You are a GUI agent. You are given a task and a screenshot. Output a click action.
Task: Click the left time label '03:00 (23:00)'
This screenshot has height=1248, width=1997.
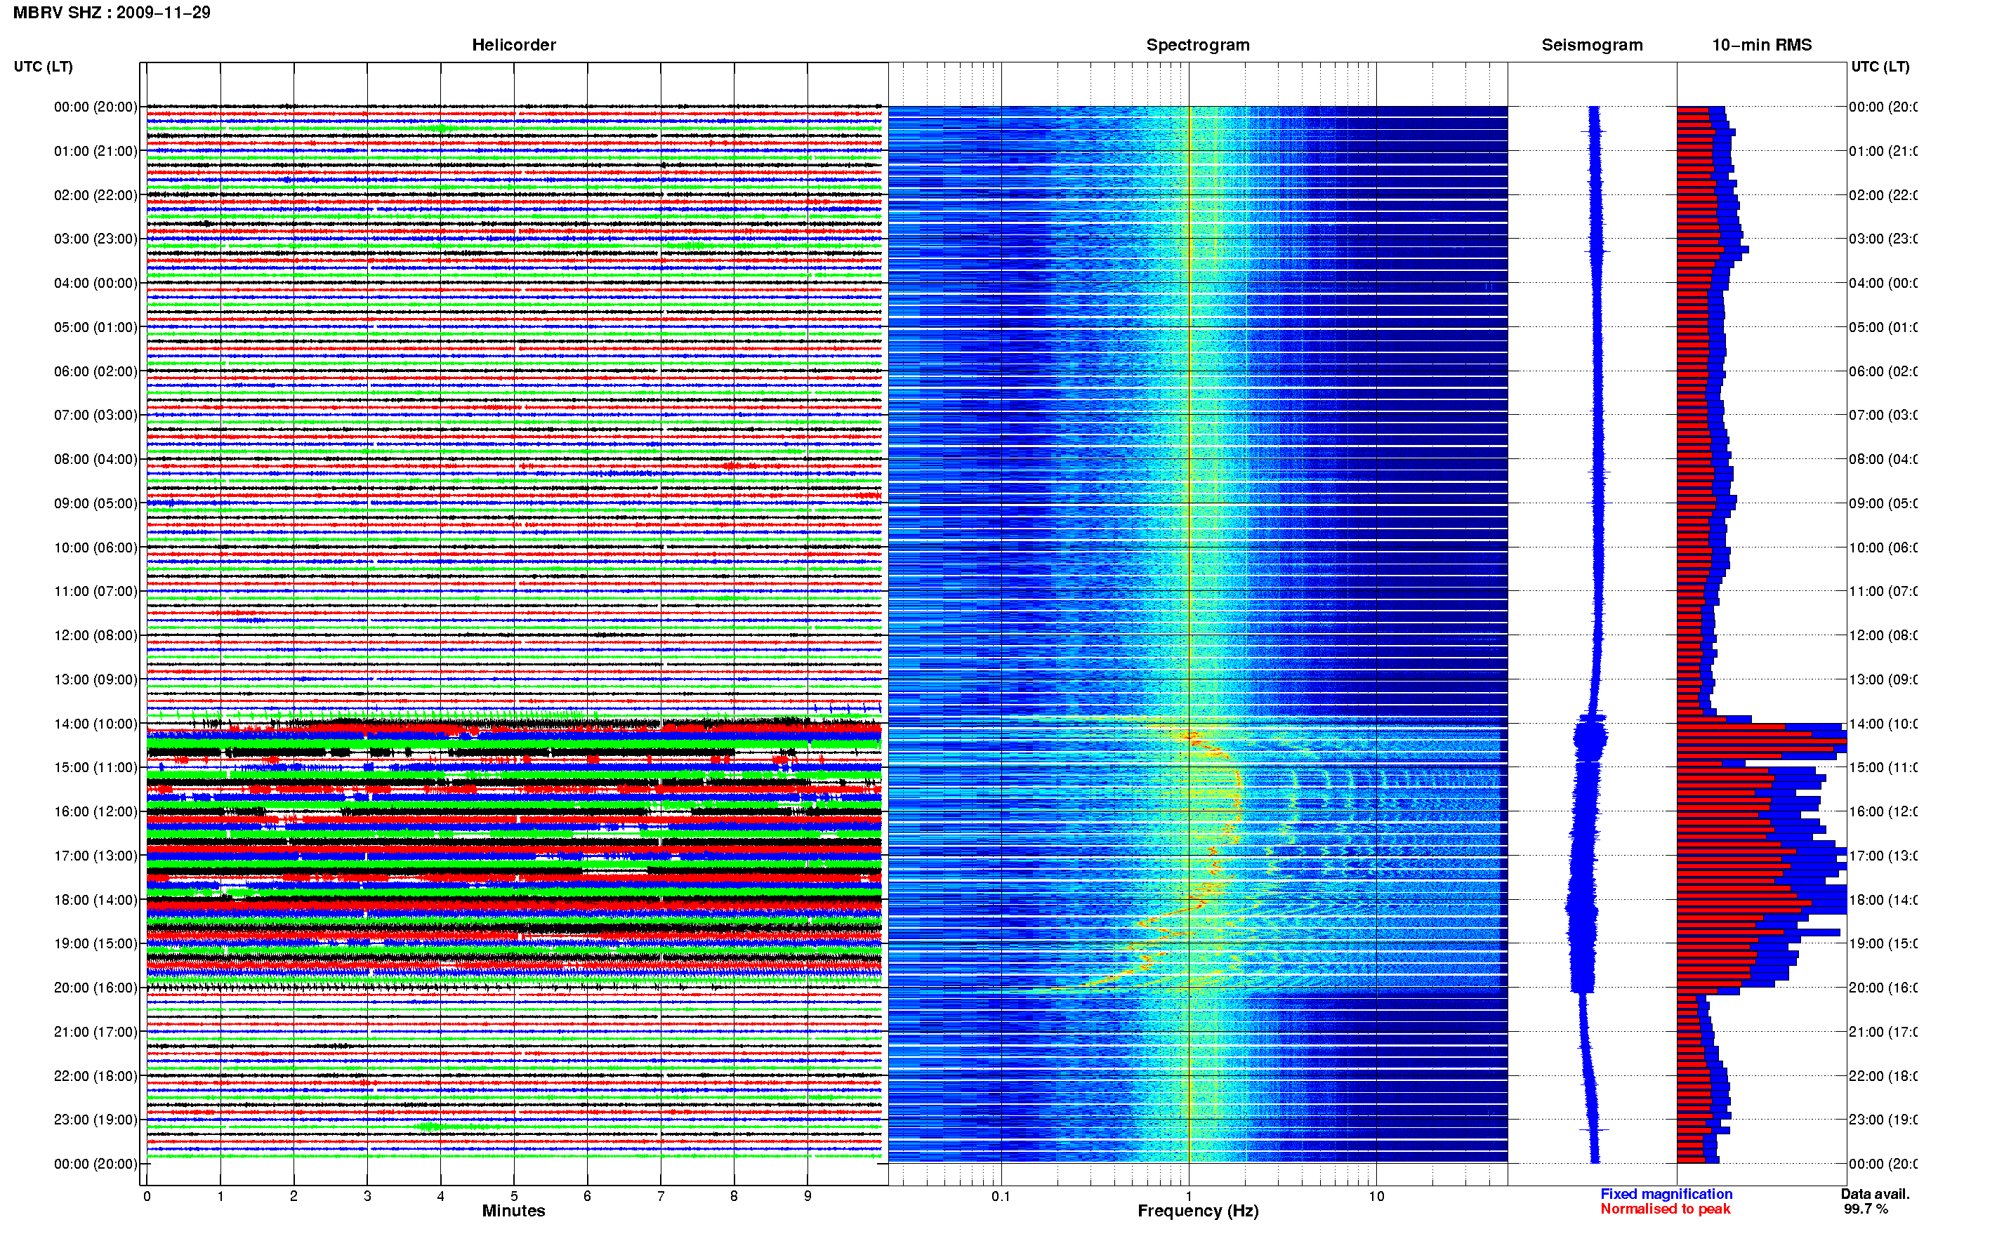pos(95,239)
